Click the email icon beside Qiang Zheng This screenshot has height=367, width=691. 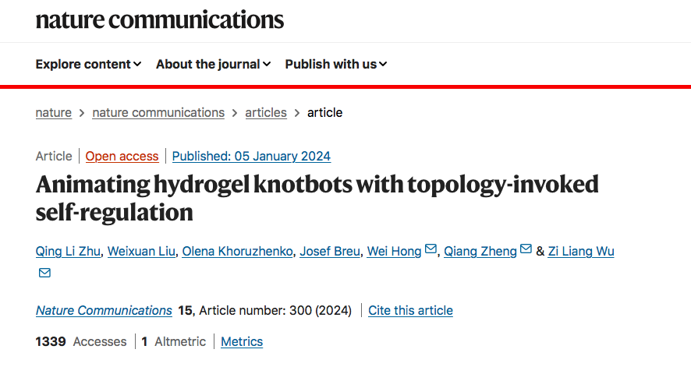526,249
